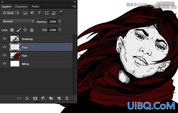Delete layer with trash icon
178x113 pixels.
point(67,98)
